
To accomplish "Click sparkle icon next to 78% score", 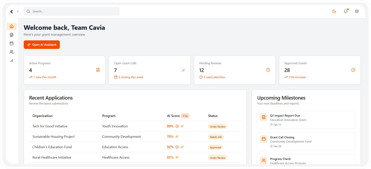I will click(177, 137).
